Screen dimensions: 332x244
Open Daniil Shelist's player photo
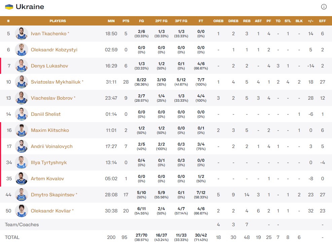pyautogui.click(x=22, y=114)
